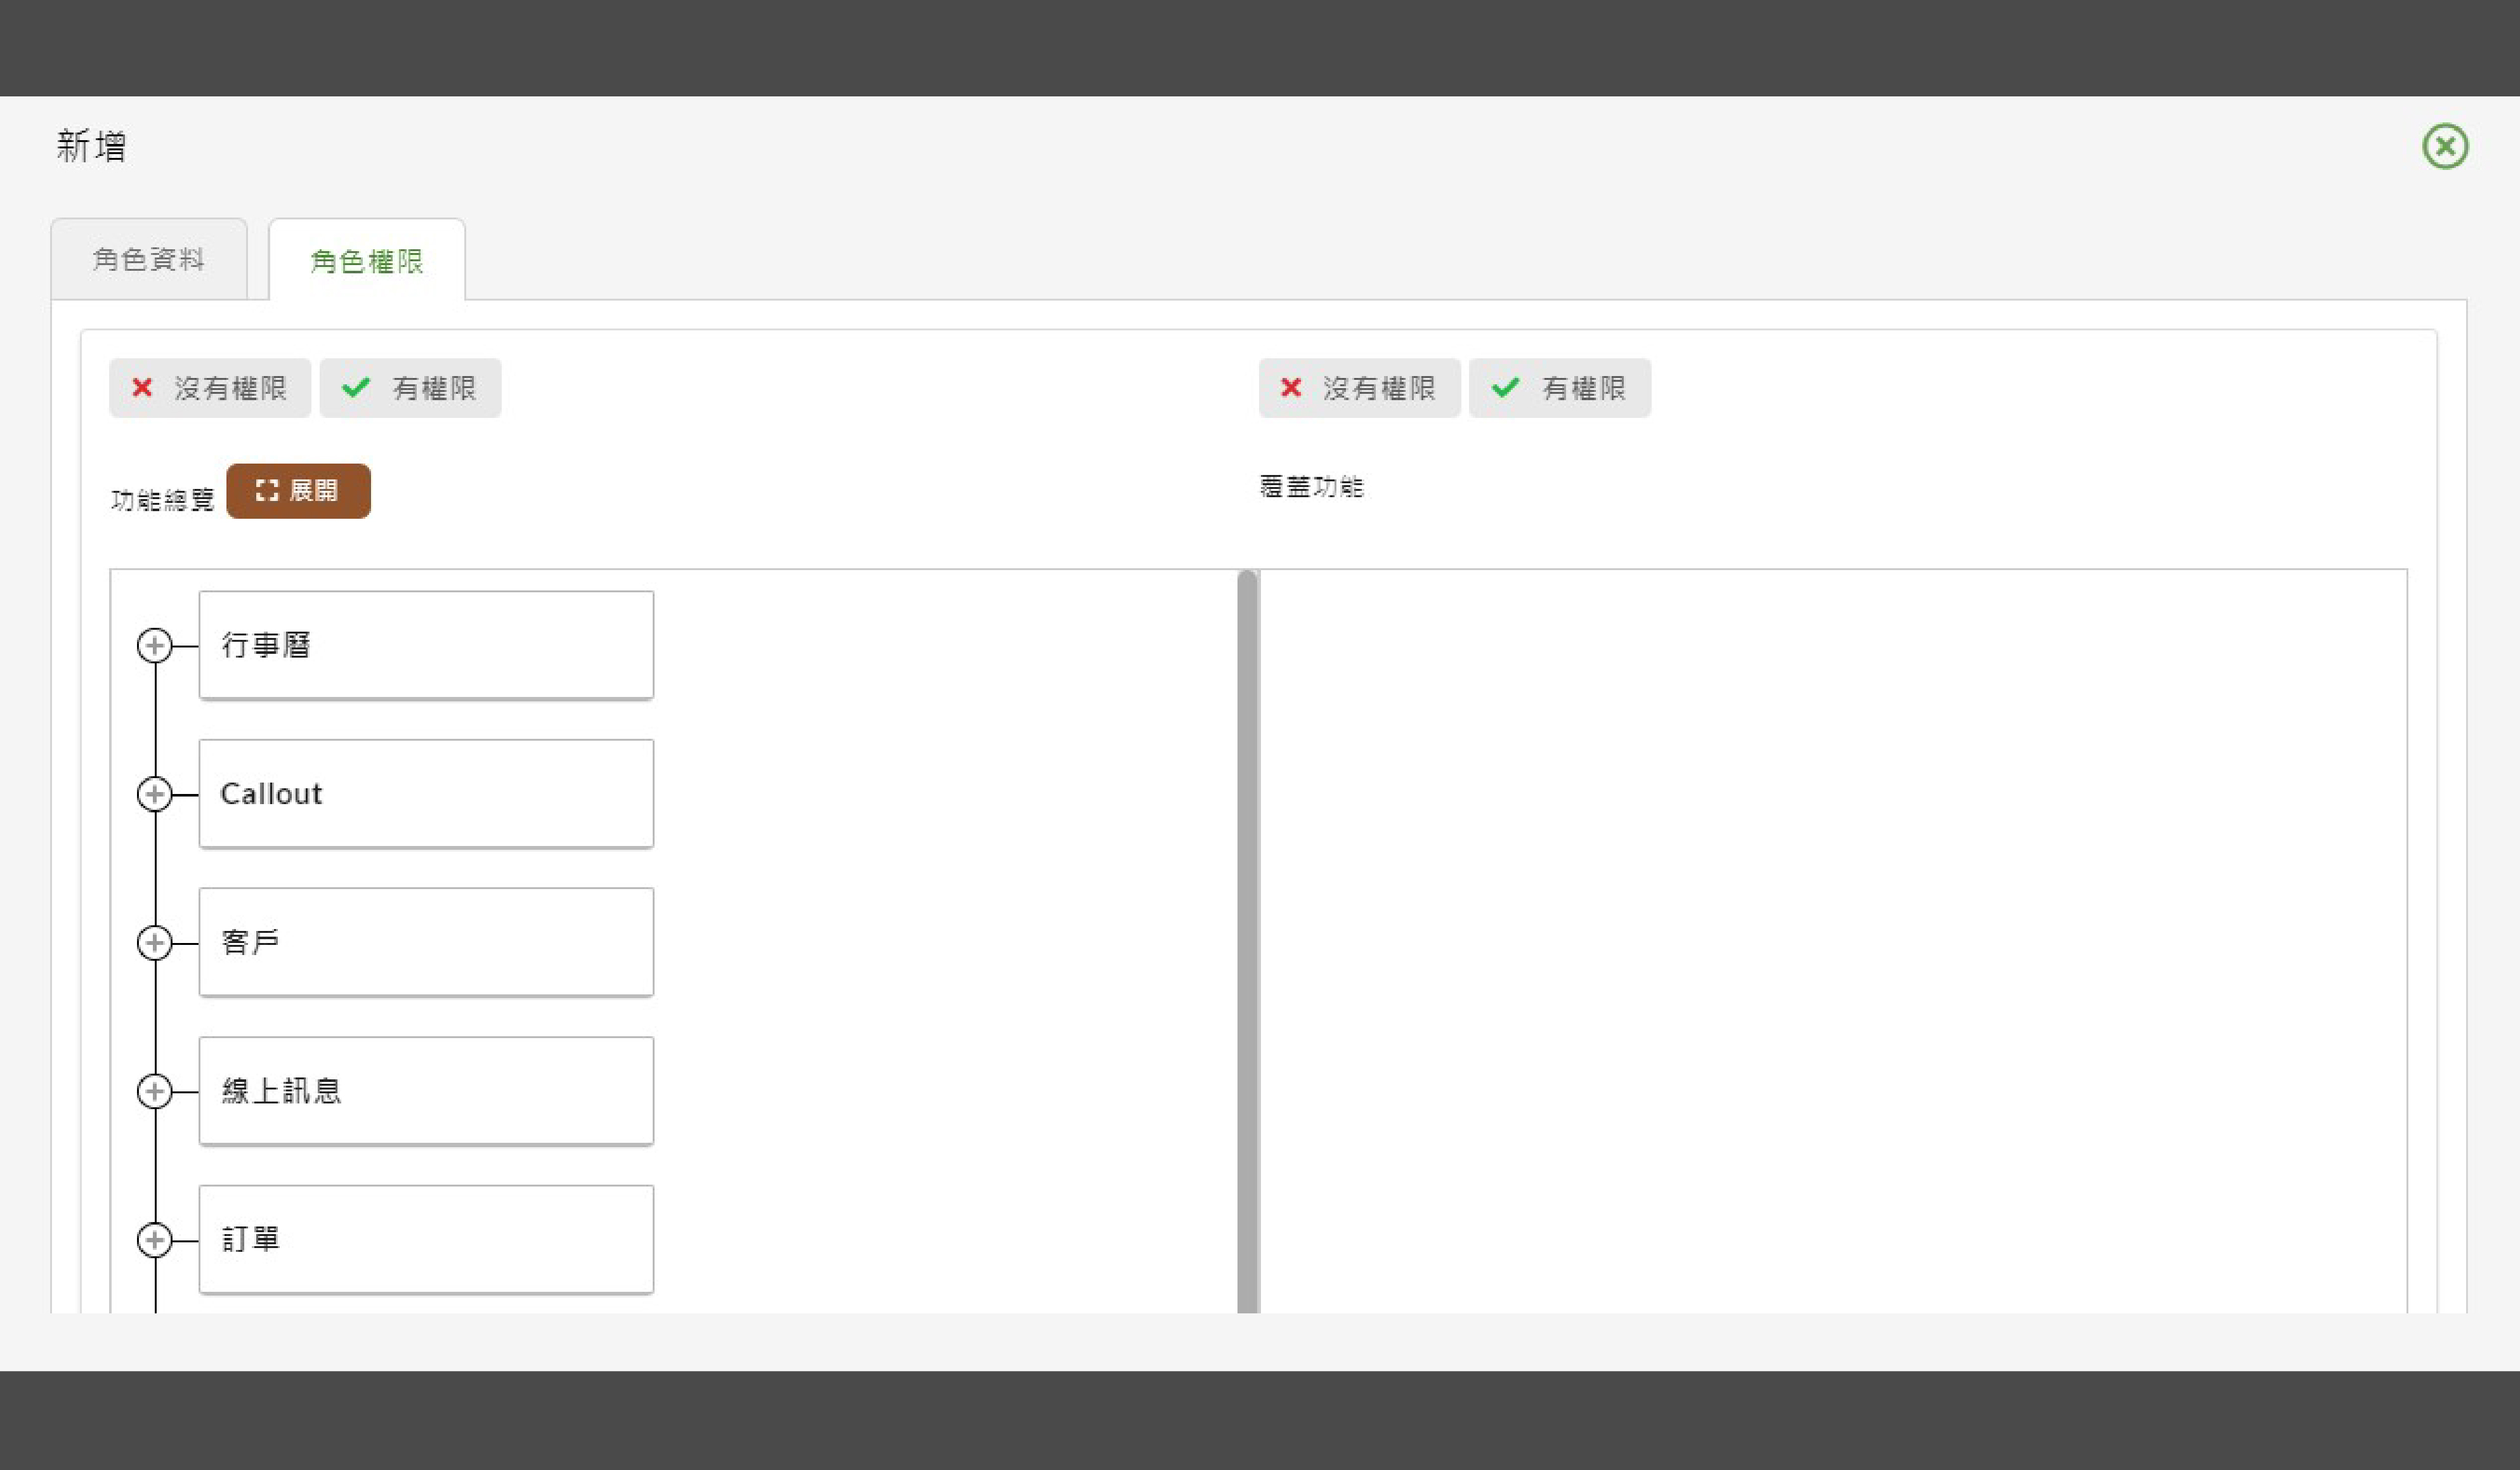Image resolution: width=2520 pixels, height=1470 pixels.
Task: Expand the Callout tree node plus icon
Action: coord(154,794)
